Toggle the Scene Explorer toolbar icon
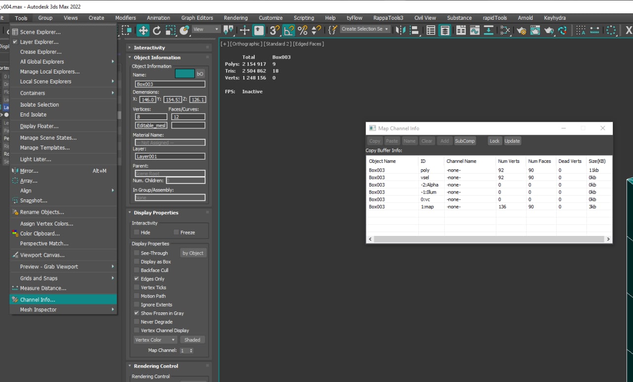Image resolution: width=633 pixels, height=382 pixels. click(x=431, y=30)
